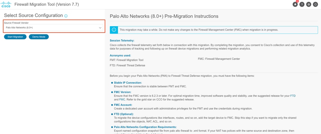Launch Demo Mode
321x134 pixels.
(x=39, y=37)
